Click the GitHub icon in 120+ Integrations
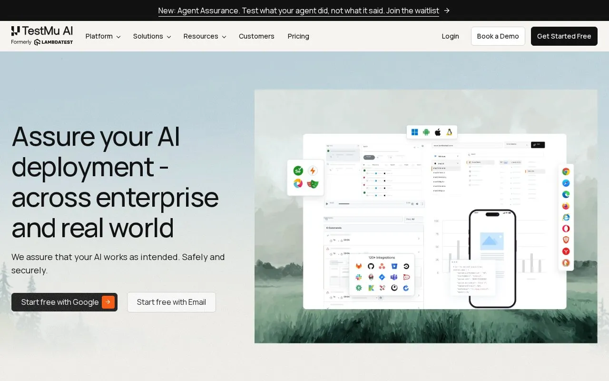 click(x=371, y=266)
